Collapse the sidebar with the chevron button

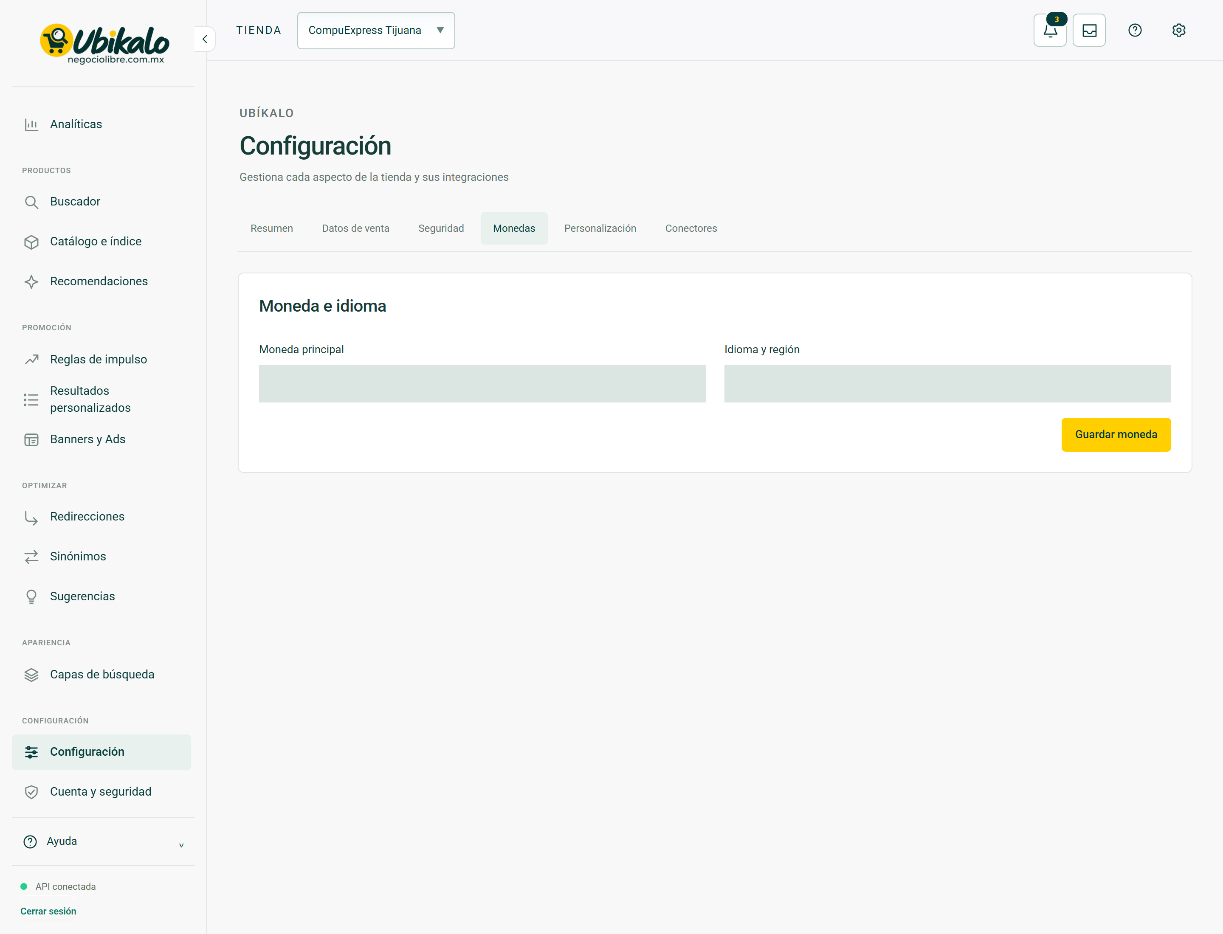205,39
